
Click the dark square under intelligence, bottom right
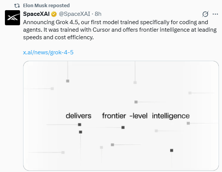(x=172, y=150)
